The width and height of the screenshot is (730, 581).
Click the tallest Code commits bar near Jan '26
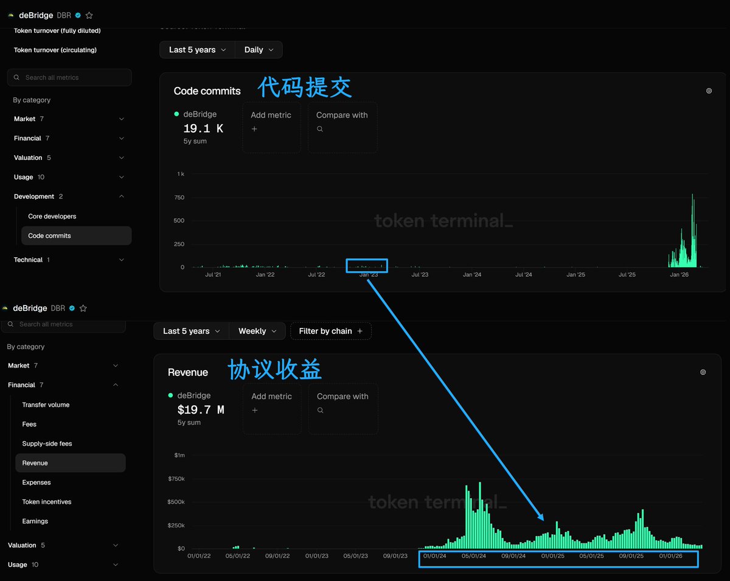click(x=692, y=231)
